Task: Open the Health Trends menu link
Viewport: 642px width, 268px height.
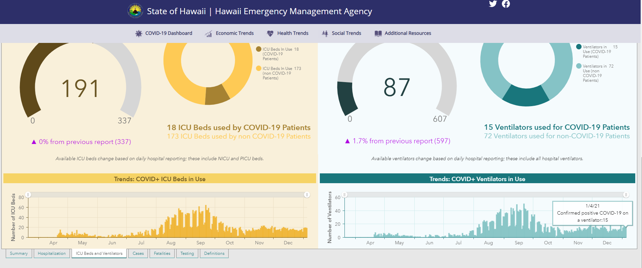Action: pos(293,33)
